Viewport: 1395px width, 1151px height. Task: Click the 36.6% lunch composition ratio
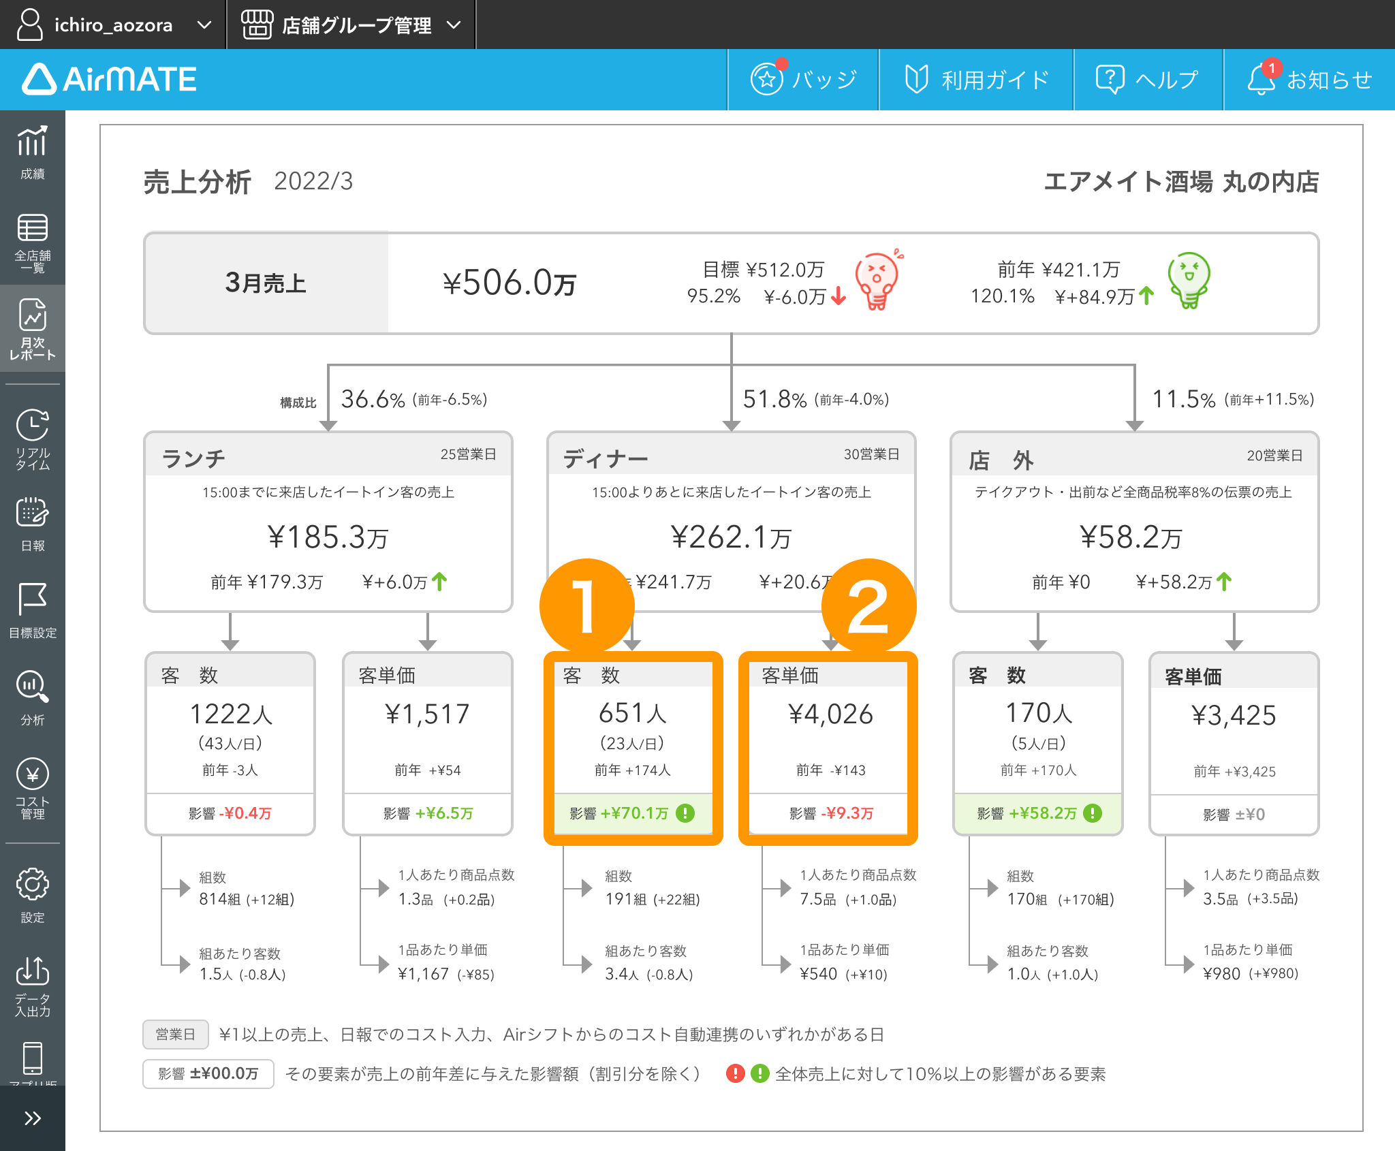373,399
